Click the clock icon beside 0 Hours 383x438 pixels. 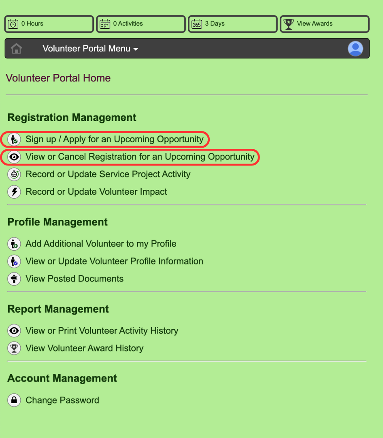pyautogui.click(x=13, y=24)
